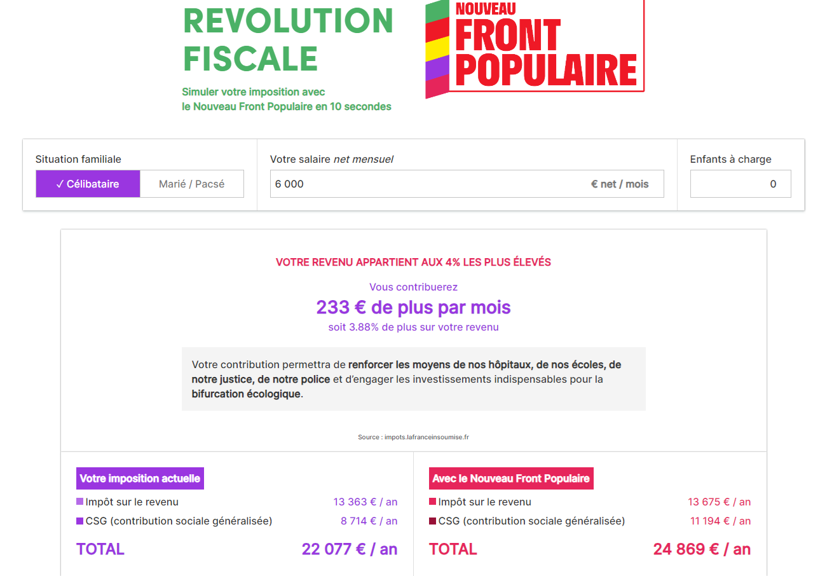Click the Enfants à charge number field
This screenshot has height=576, width=832.
click(740, 184)
